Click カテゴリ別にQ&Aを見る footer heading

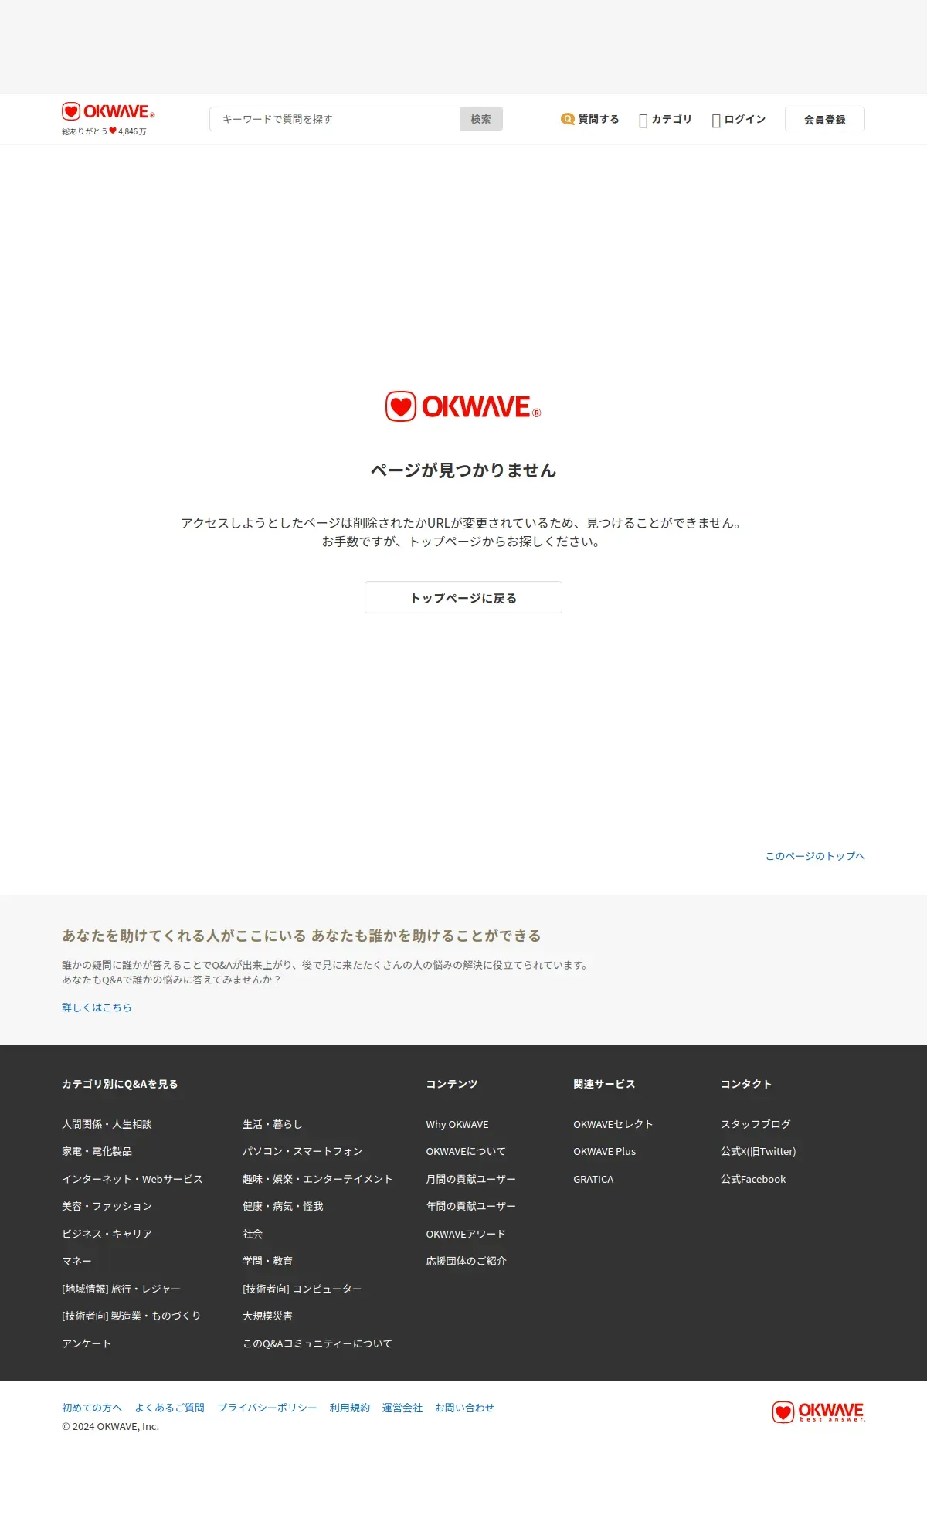[120, 1084]
